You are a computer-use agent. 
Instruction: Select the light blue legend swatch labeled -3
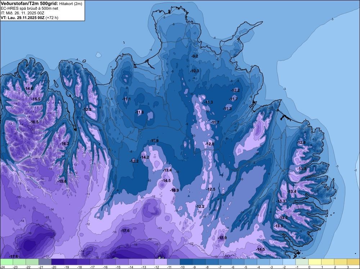pos(276,262)
